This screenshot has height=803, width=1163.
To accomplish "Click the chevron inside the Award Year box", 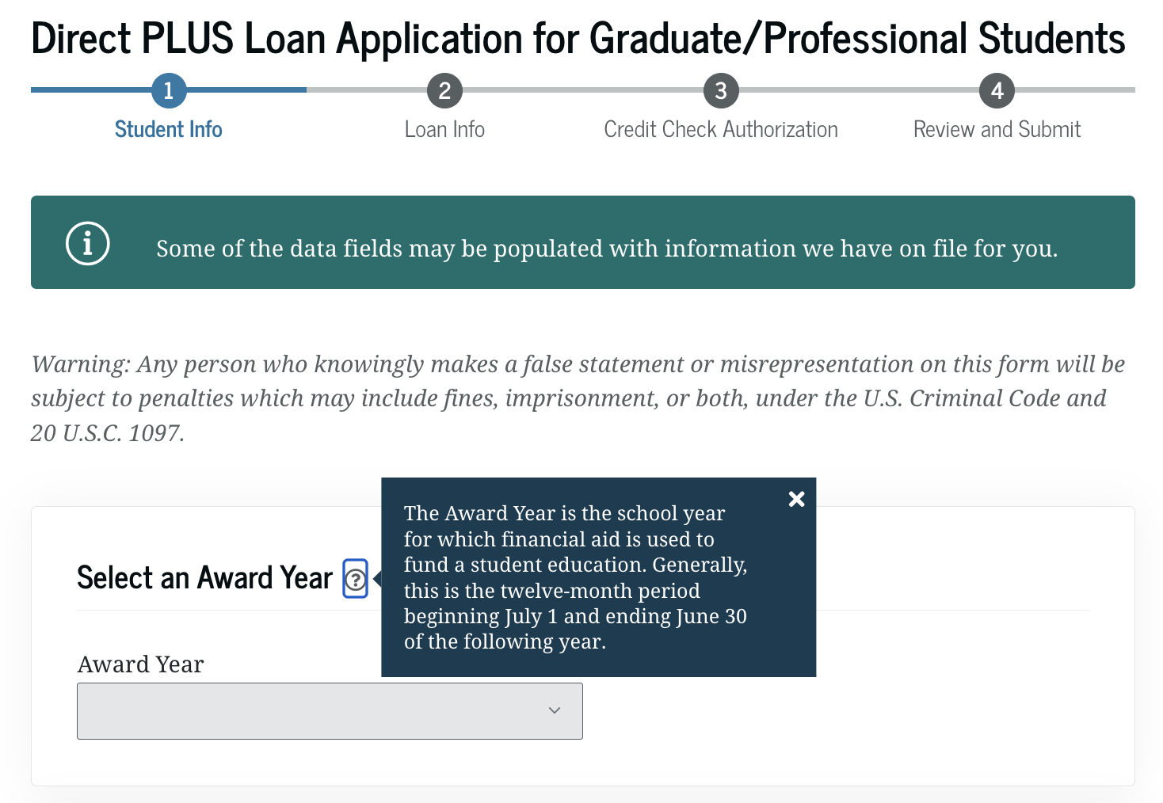I will (554, 710).
